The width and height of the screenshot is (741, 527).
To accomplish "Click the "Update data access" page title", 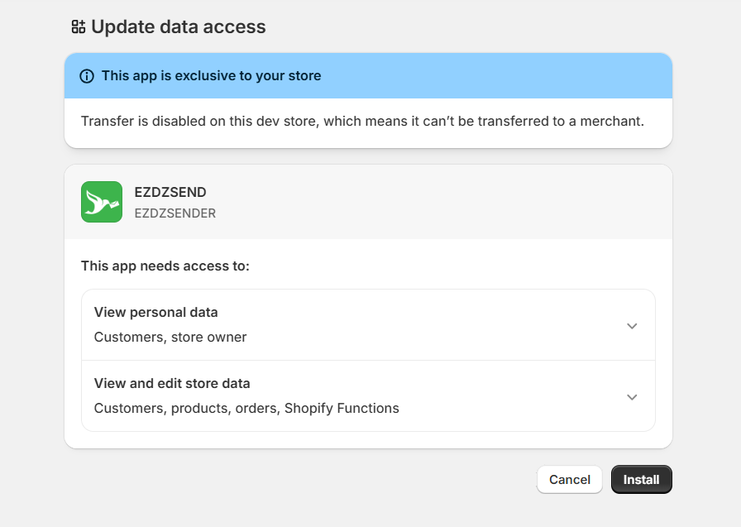I will point(179,27).
